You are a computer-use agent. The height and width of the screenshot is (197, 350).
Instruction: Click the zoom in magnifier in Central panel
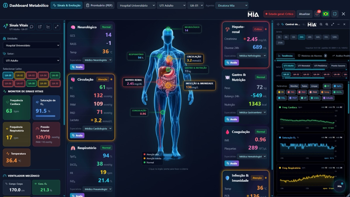(x=327, y=24)
